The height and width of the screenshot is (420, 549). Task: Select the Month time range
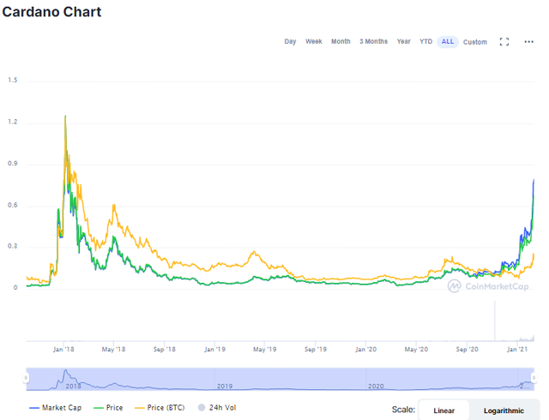(x=341, y=42)
